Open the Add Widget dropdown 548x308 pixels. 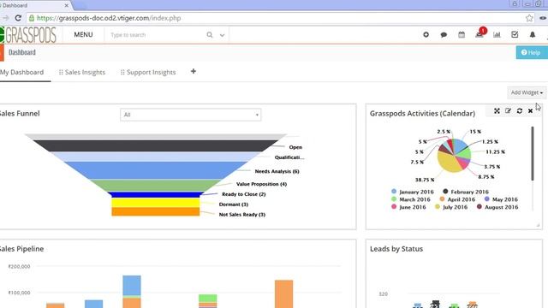[x=527, y=92]
